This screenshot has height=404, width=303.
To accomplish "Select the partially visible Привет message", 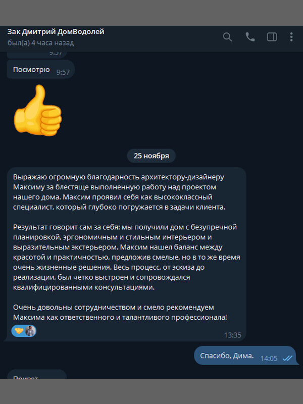I will pos(37,374).
